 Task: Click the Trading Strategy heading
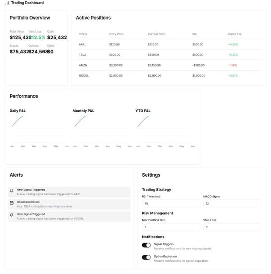156,190
